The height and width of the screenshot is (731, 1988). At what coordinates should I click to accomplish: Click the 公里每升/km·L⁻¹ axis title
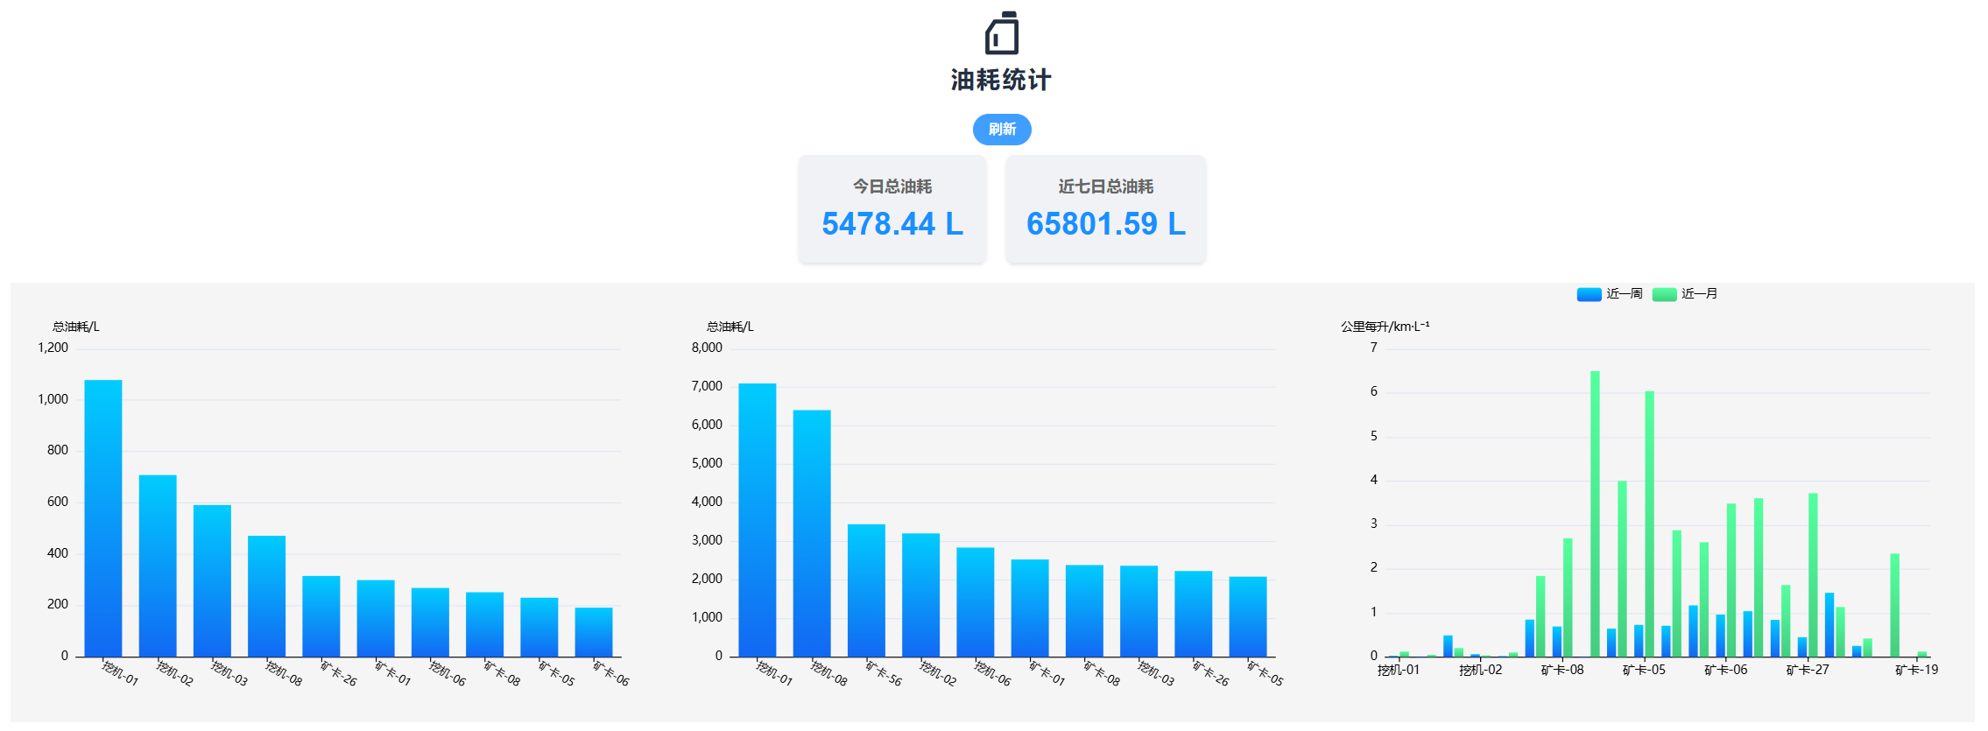click(x=1385, y=327)
